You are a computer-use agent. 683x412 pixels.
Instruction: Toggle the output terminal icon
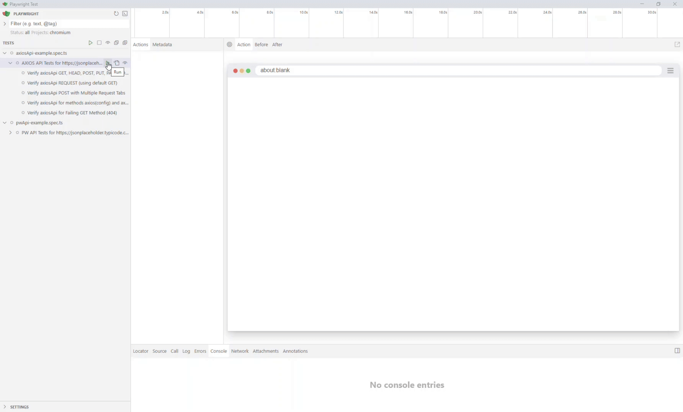coord(125,13)
